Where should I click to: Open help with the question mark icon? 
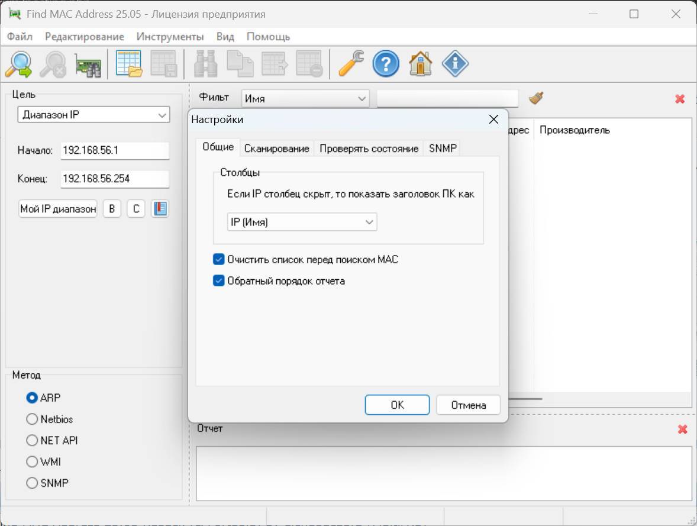coord(386,64)
